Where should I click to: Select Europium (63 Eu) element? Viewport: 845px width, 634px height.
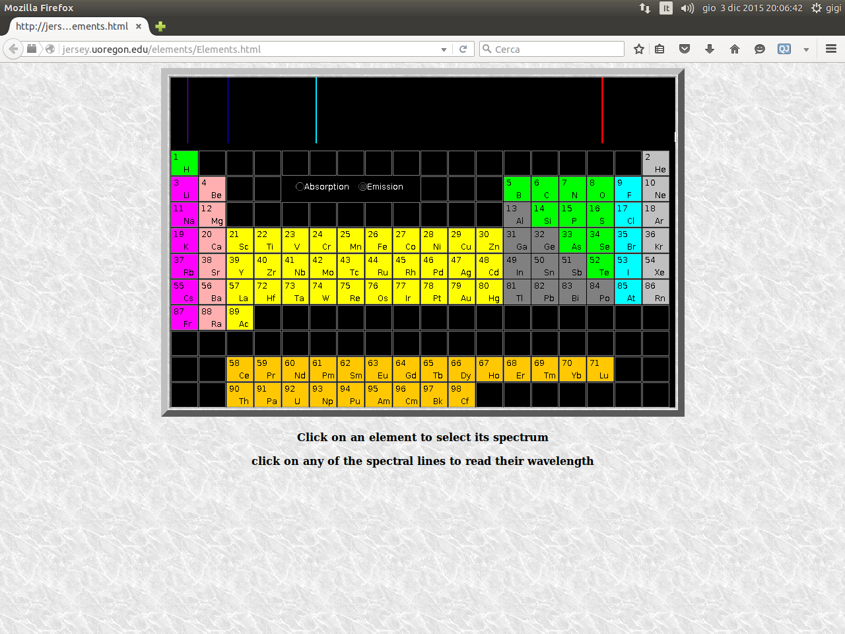(379, 369)
